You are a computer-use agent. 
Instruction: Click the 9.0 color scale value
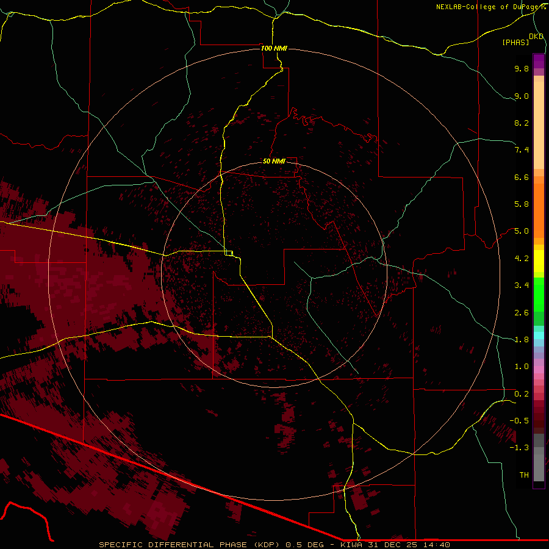pyautogui.click(x=522, y=96)
